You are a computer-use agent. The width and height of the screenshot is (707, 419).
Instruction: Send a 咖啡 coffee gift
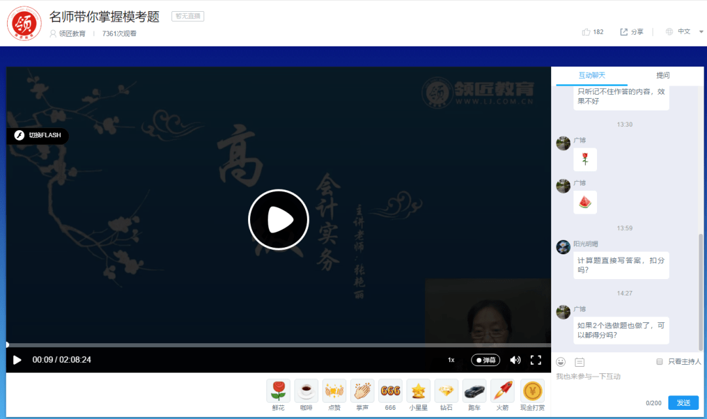[306, 395]
